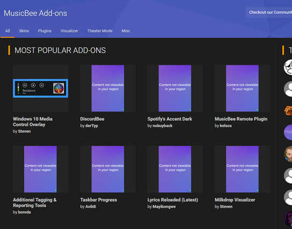The width and height of the screenshot is (292, 229).
Task: Open the Theater Mode tab
Action: click(x=100, y=31)
